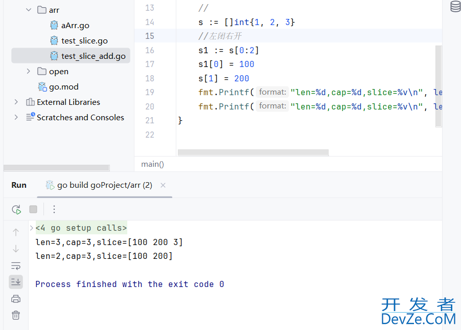Select the External Libraries row
The height and width of the screenshot is (330, 461).
coord(68,102)
